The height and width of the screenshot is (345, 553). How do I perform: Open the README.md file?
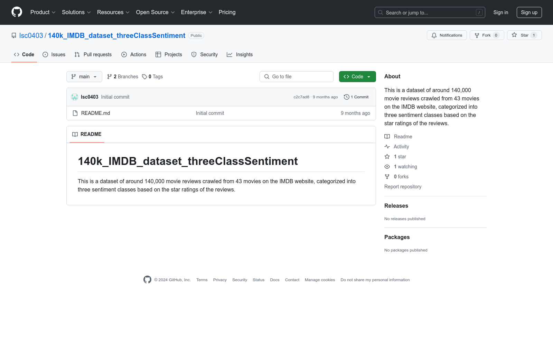(x=95, y=113)
